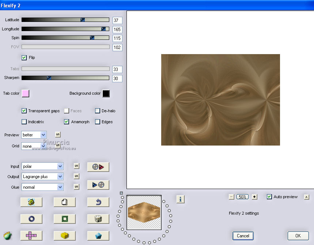Click the dice randomize button
The height and width of the screenshot is (245, 314).
click(x=98, y=219)
